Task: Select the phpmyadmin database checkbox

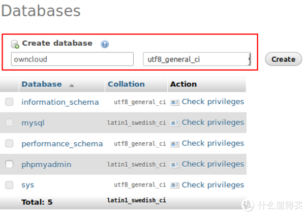Action: point(9,164)
